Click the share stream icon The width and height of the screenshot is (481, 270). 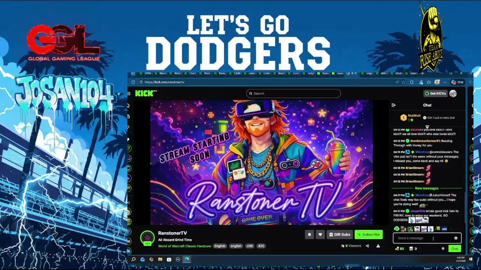point(368,246)
